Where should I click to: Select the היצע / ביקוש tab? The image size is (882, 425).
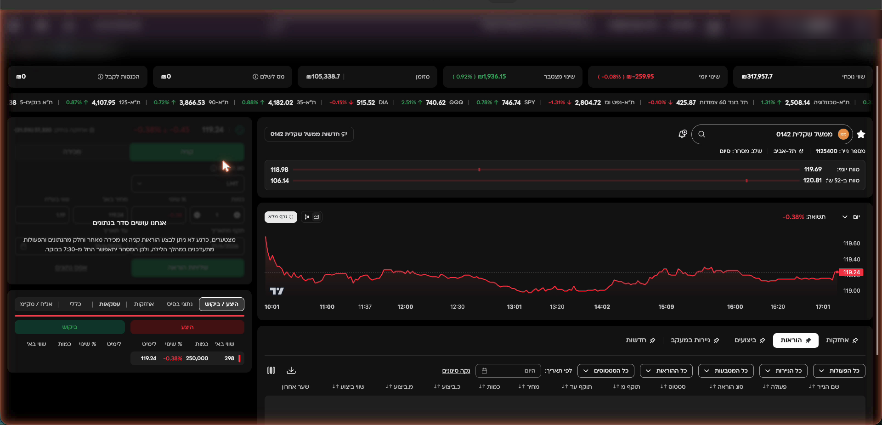tap(221, 304)
